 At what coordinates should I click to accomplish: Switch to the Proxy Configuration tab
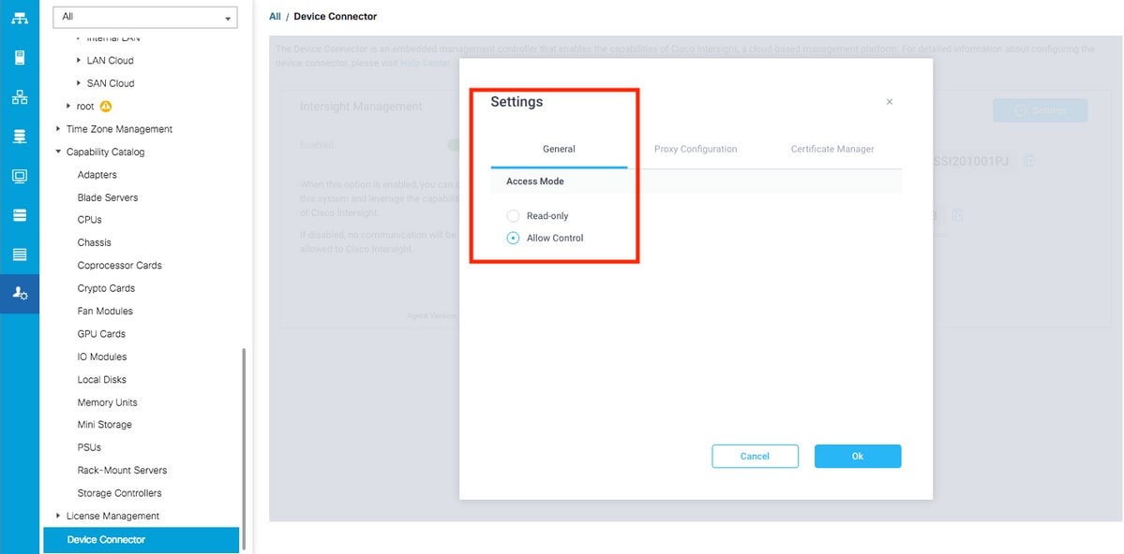[x=696, y=149]
